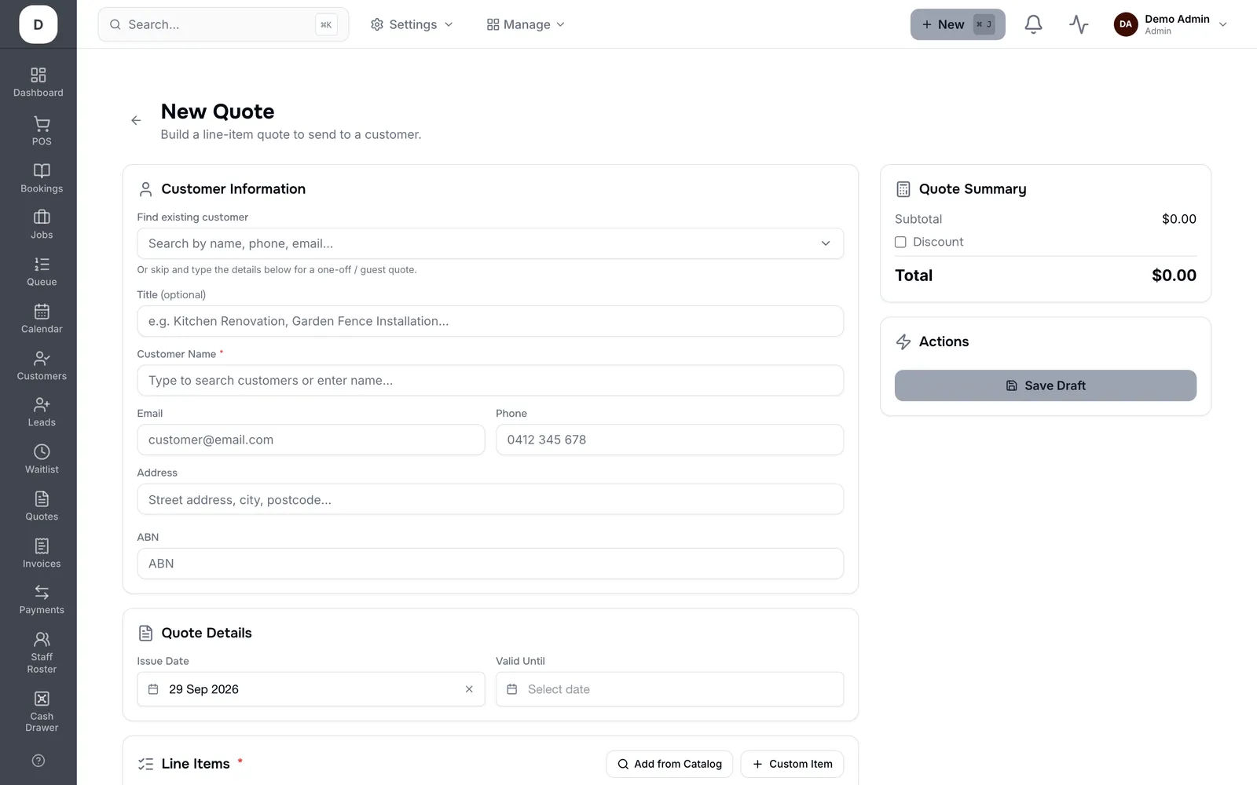
Task: Open the activity pulse icon
Action: [x=1079, y=24]
